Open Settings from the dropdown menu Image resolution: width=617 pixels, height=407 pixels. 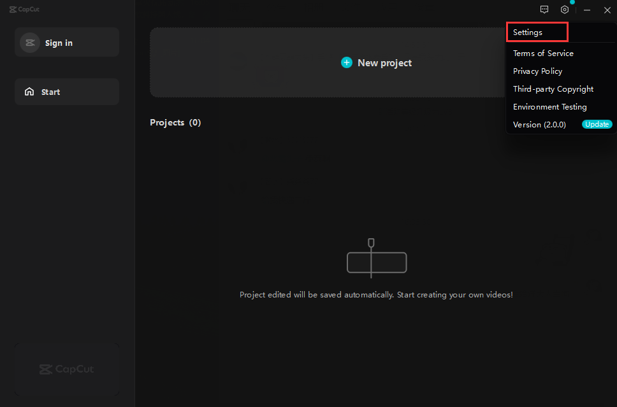pos(528,32)
